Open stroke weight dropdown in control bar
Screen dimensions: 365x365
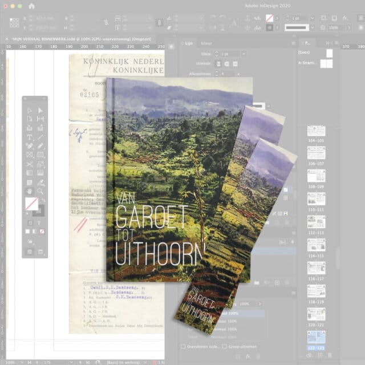pos(312,18)
